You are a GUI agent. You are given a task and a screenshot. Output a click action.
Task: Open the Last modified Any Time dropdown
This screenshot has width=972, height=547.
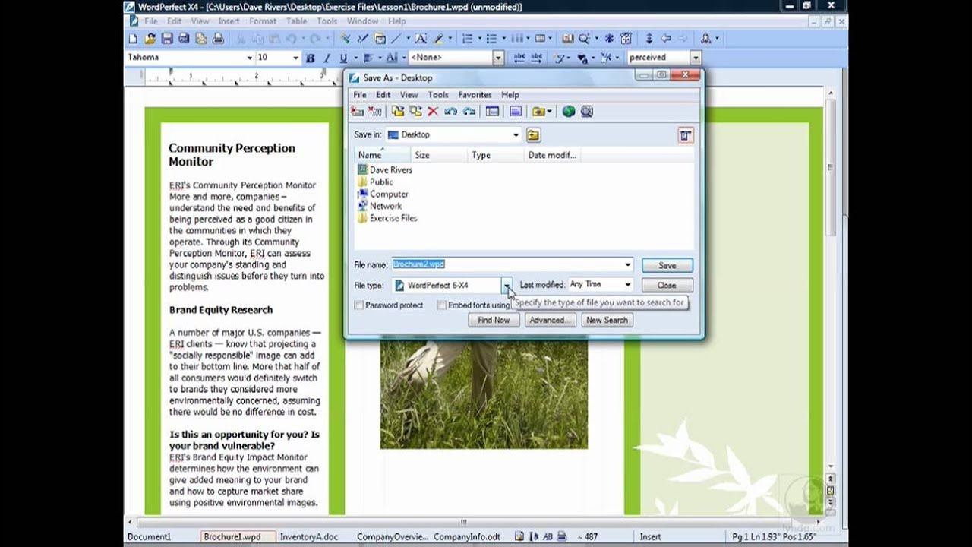(627, 285)
